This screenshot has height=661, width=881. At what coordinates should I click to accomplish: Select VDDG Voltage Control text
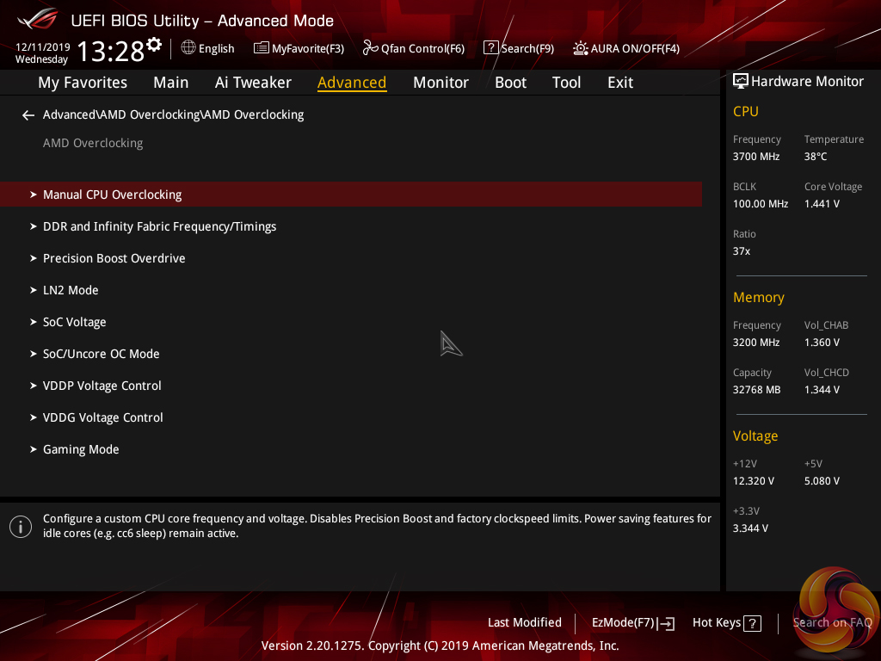(103, 417)
